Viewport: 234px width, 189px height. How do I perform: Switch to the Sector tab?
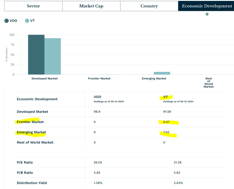[x=33, y=6]
